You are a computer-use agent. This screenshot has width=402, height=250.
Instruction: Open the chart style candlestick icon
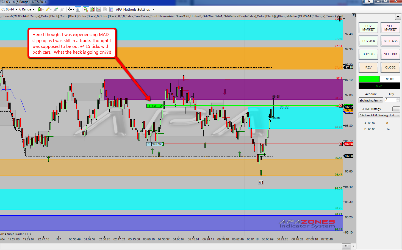click(x=40, y=9)
